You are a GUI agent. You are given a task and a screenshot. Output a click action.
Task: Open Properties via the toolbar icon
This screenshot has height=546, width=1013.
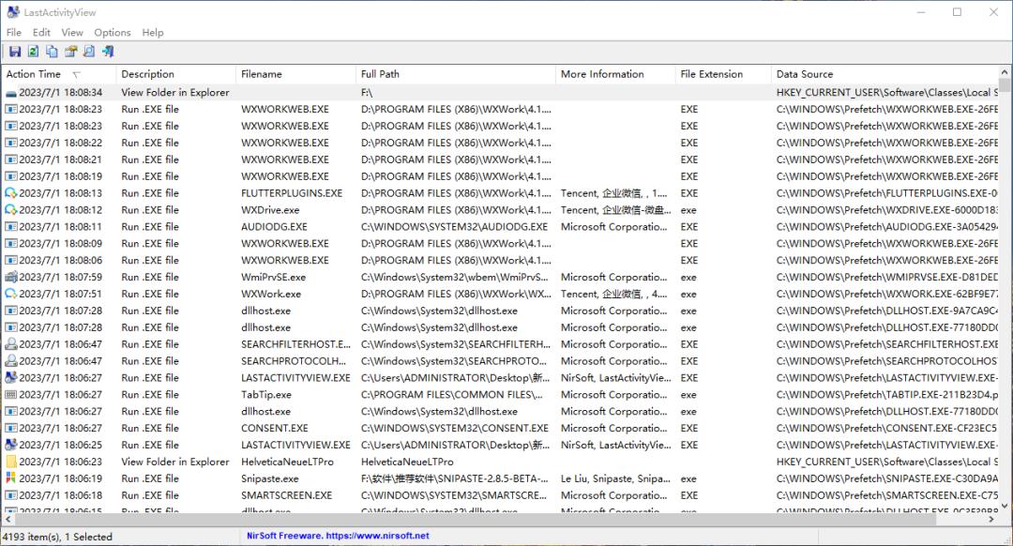70,52
